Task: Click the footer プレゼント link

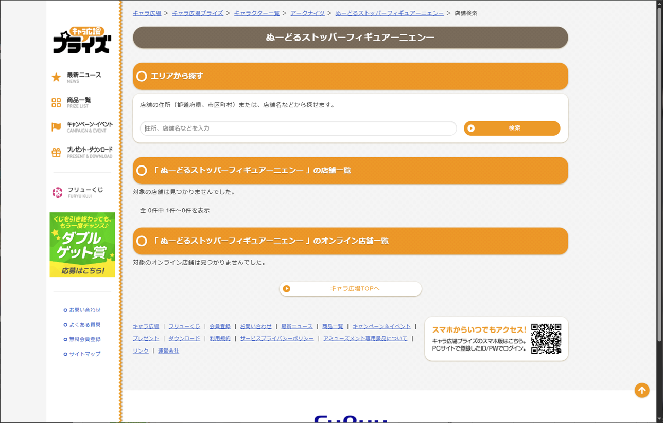Action: coord(146,339)
